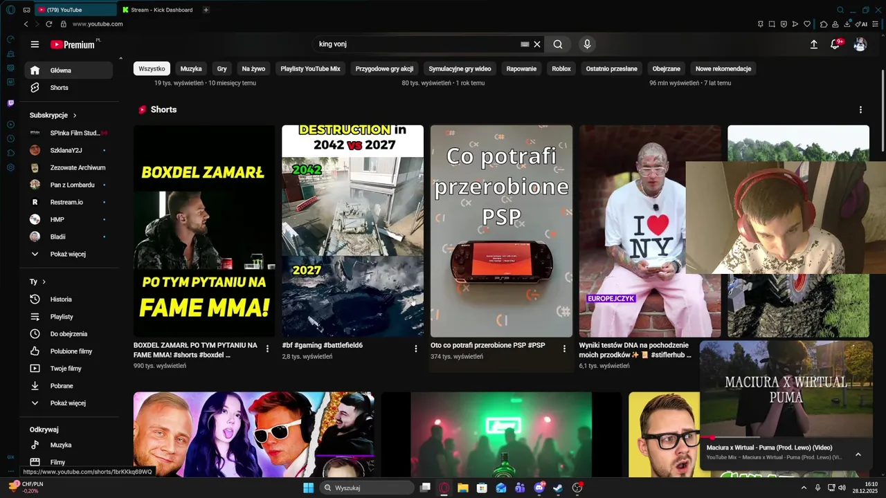Open the Restream.io subscription
Viewport: 886px width, 498px height.
click(69, 202)
